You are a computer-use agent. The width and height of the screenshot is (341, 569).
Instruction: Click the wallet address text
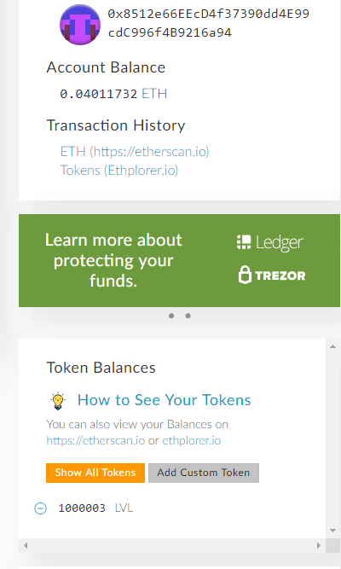point(208,23)
